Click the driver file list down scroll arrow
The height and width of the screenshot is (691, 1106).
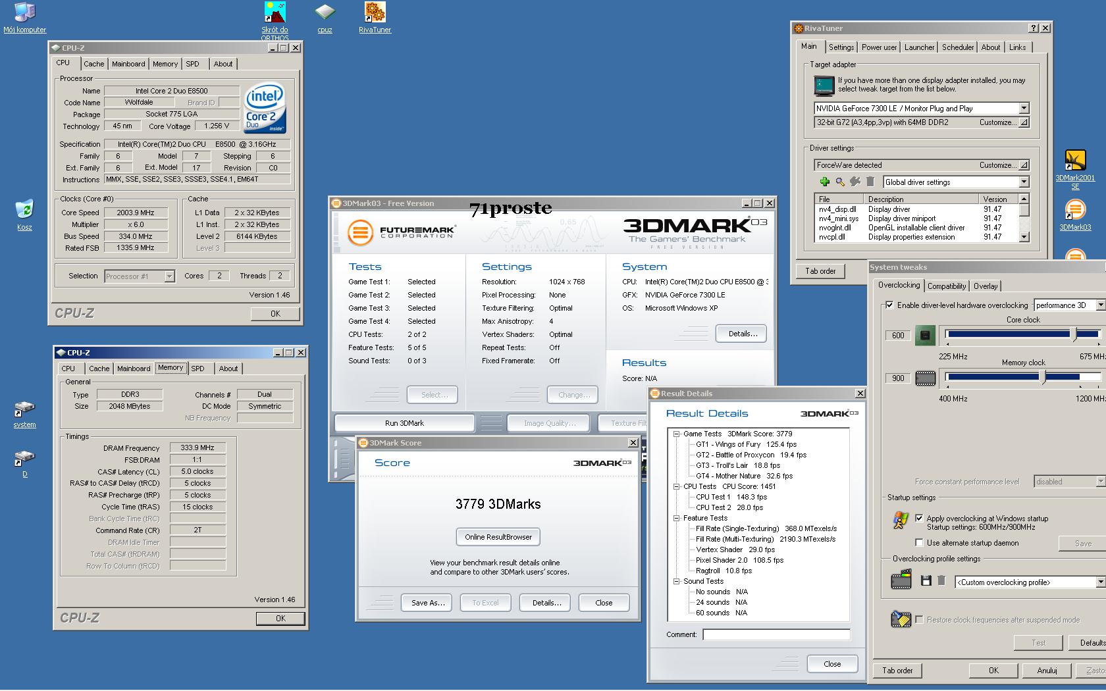pyautogui.click(x=1024, y=237)
